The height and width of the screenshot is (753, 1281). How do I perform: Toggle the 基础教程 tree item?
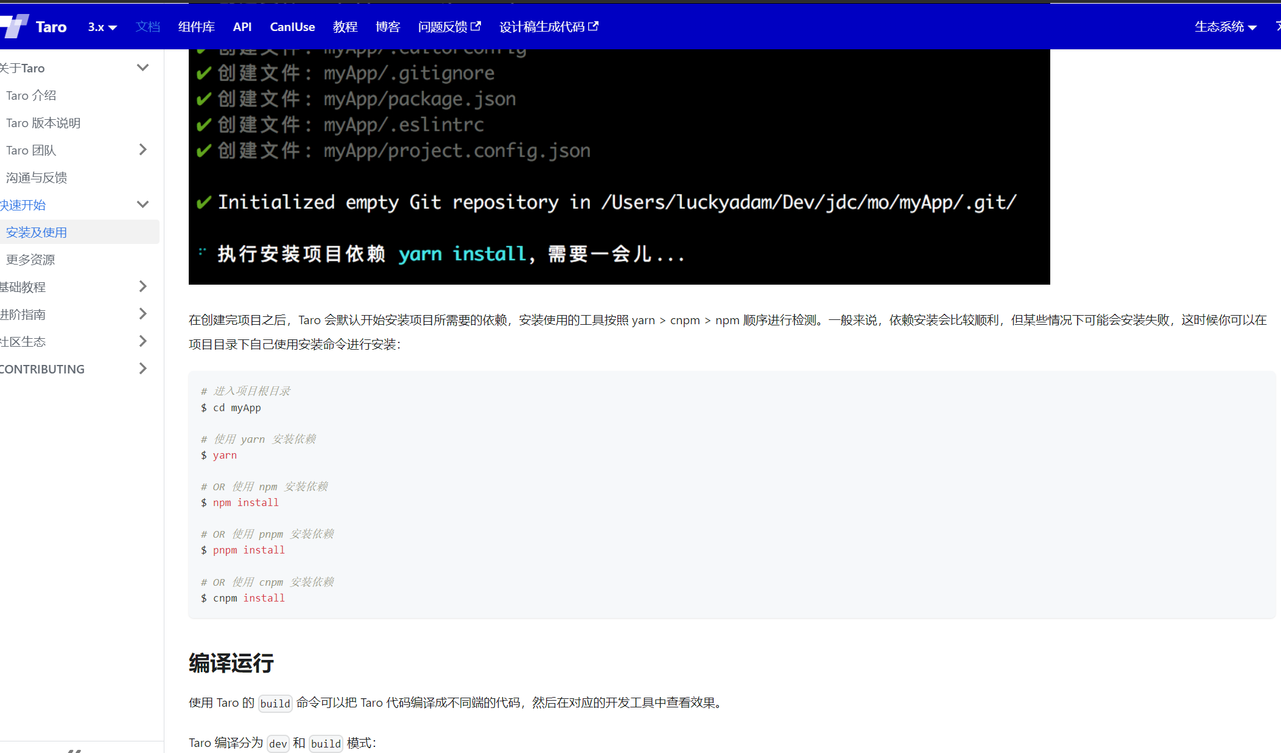click(x=142, y=287)
